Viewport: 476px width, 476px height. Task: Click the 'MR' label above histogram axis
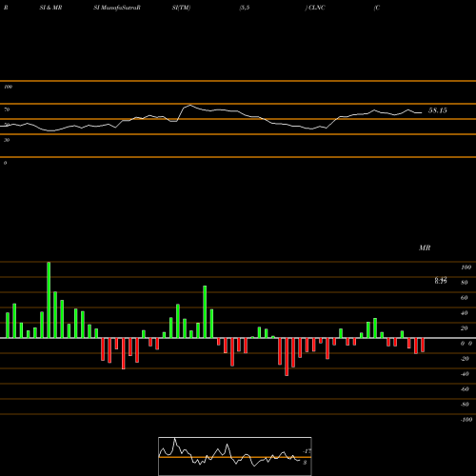pyautogui.click(x=425, y=248)
